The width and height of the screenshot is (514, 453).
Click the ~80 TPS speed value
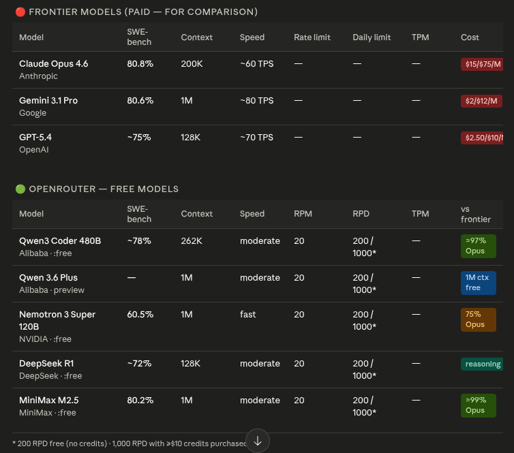[x=257, y=100]
